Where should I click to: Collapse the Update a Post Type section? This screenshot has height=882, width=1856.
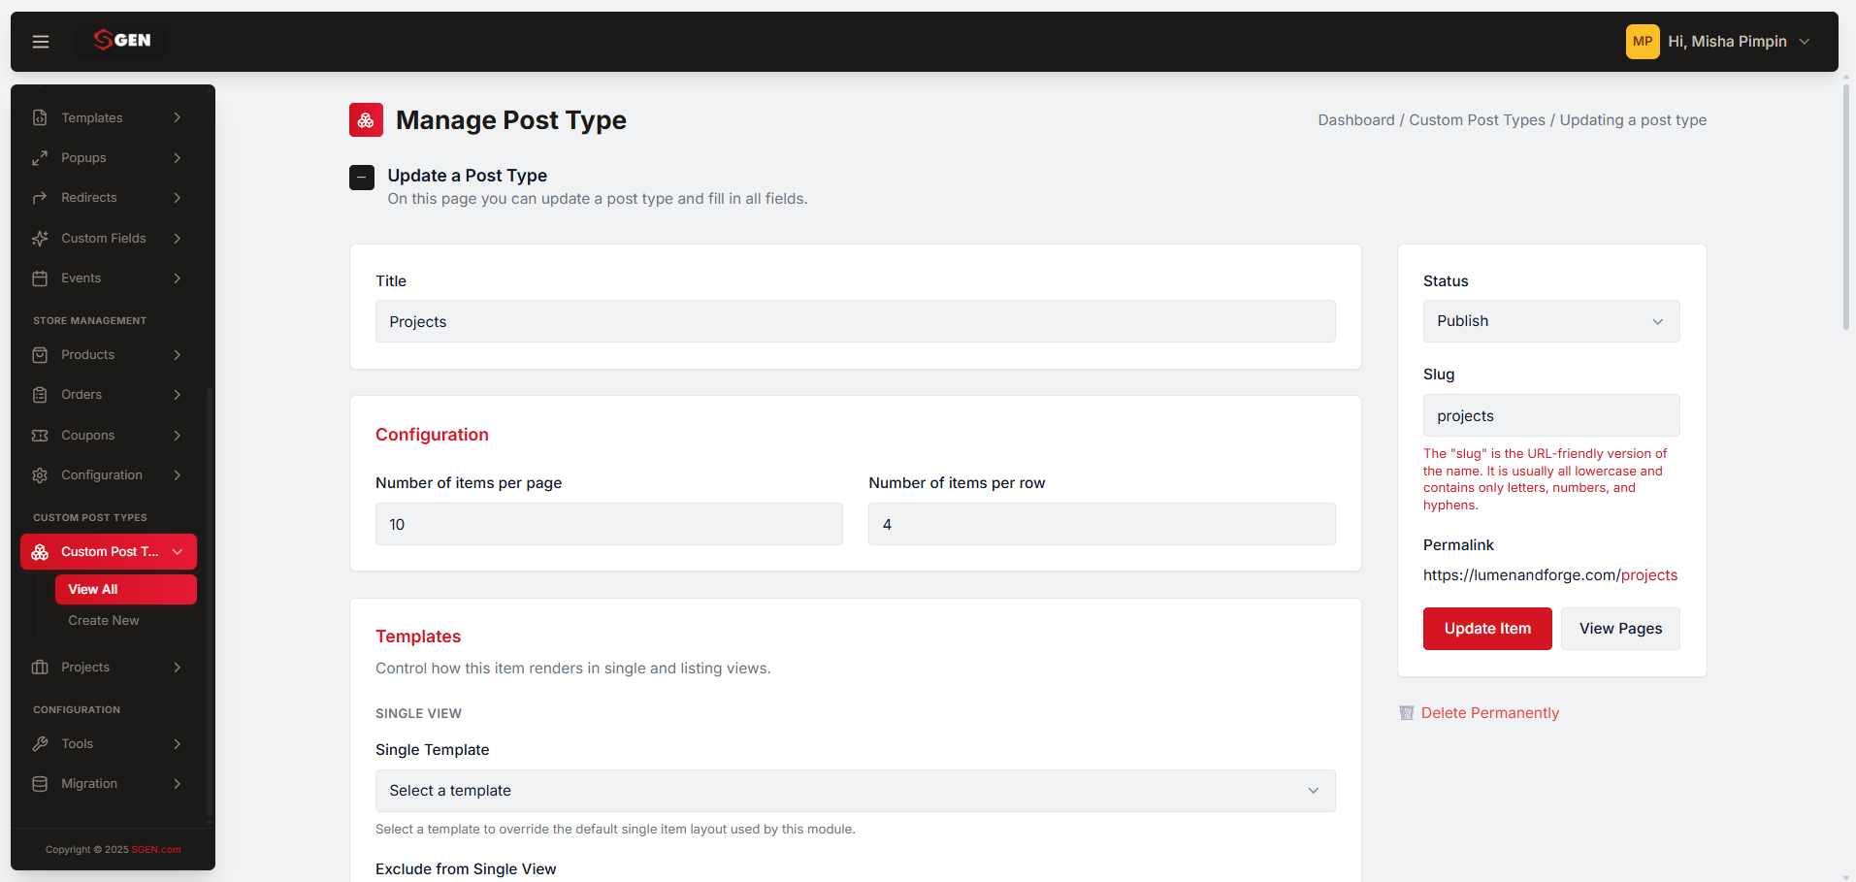[x=362, y=178]
